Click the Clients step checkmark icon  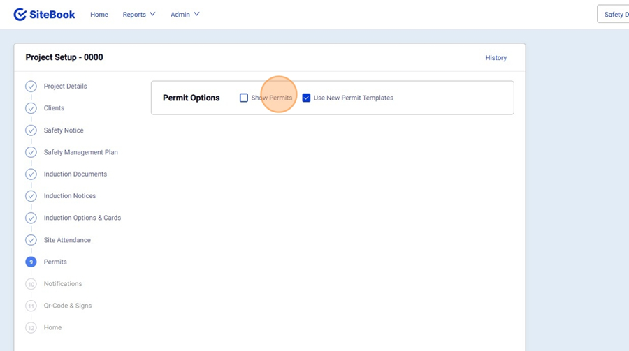tap(31, 108)
